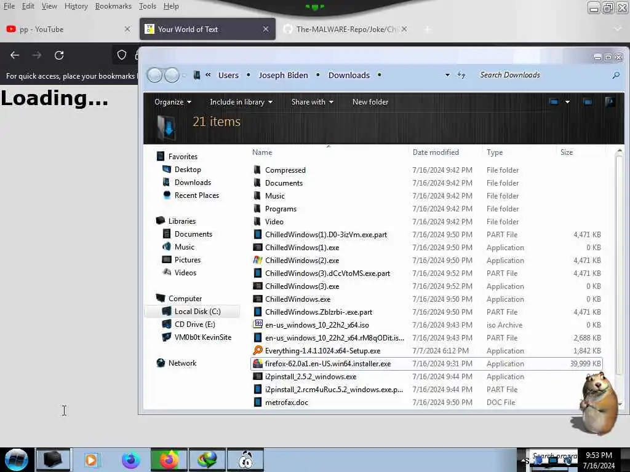Click the panda taskbar icon
This screenshot has height=472, width=630.
pyautogui.click(x=245, y=460)
